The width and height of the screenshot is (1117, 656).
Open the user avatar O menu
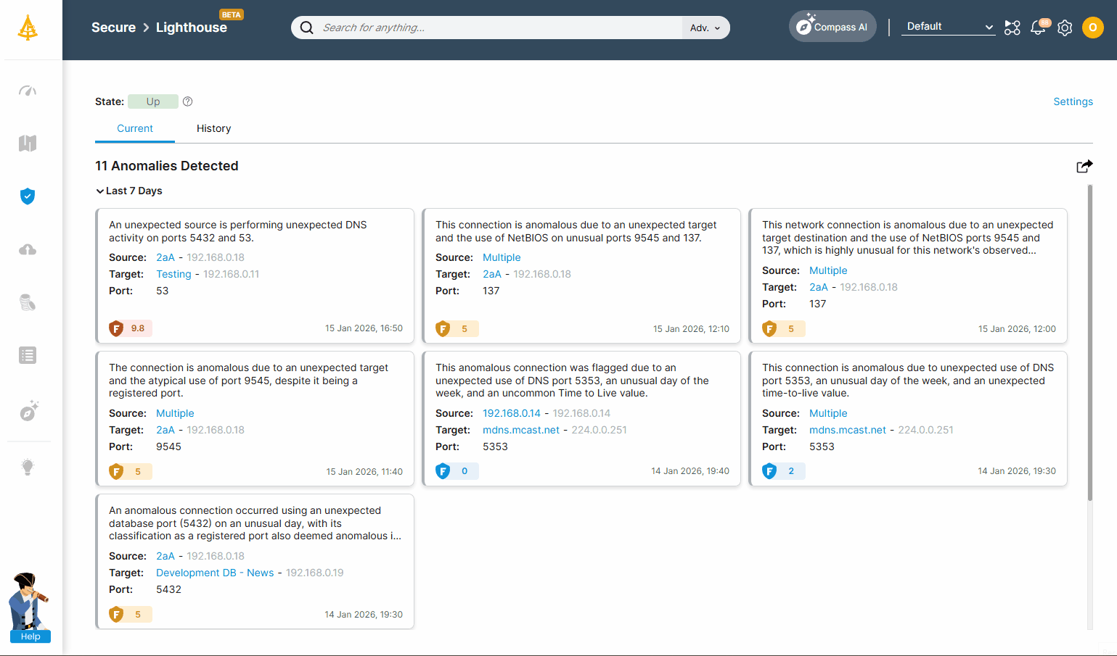tap(1092, 28)
